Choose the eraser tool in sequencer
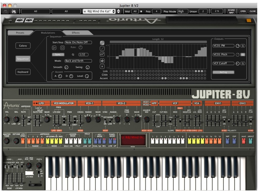Image resolution: width=259 pixels, height=194 pixels. (x=102, y=54)
